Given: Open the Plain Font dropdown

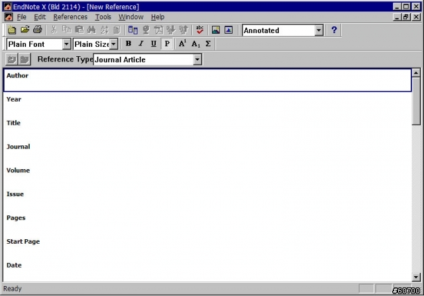Looking at the screenshot, I should (x=66, y=44).
